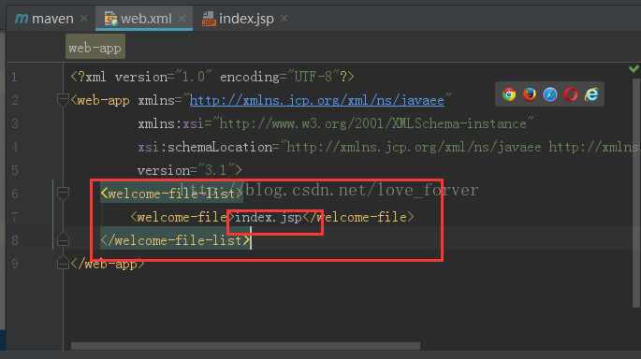This screenshot has width=641, height=359.
Task: Click the vertical scrollbar on the right
Action: 635,193
